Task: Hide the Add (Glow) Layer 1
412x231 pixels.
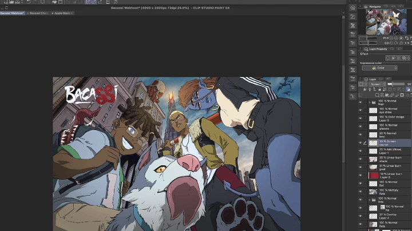Action: tap(360, 151)
